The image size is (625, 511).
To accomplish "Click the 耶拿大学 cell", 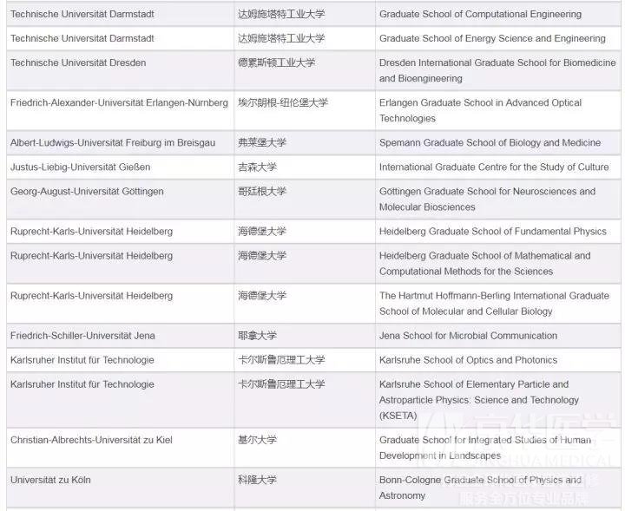I will point(305,336).
